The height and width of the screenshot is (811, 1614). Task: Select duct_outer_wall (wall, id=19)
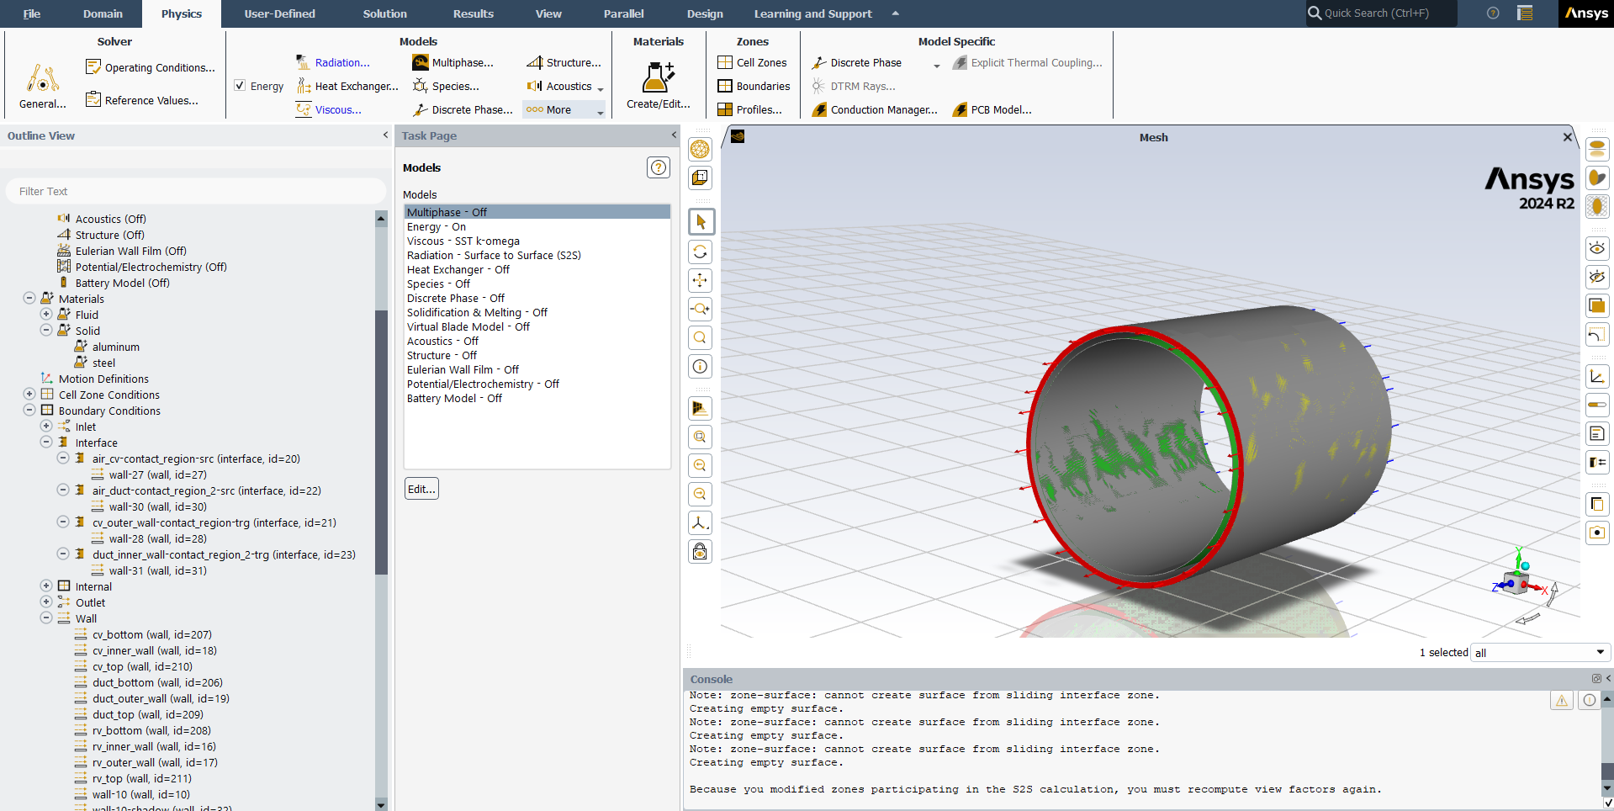161,698
